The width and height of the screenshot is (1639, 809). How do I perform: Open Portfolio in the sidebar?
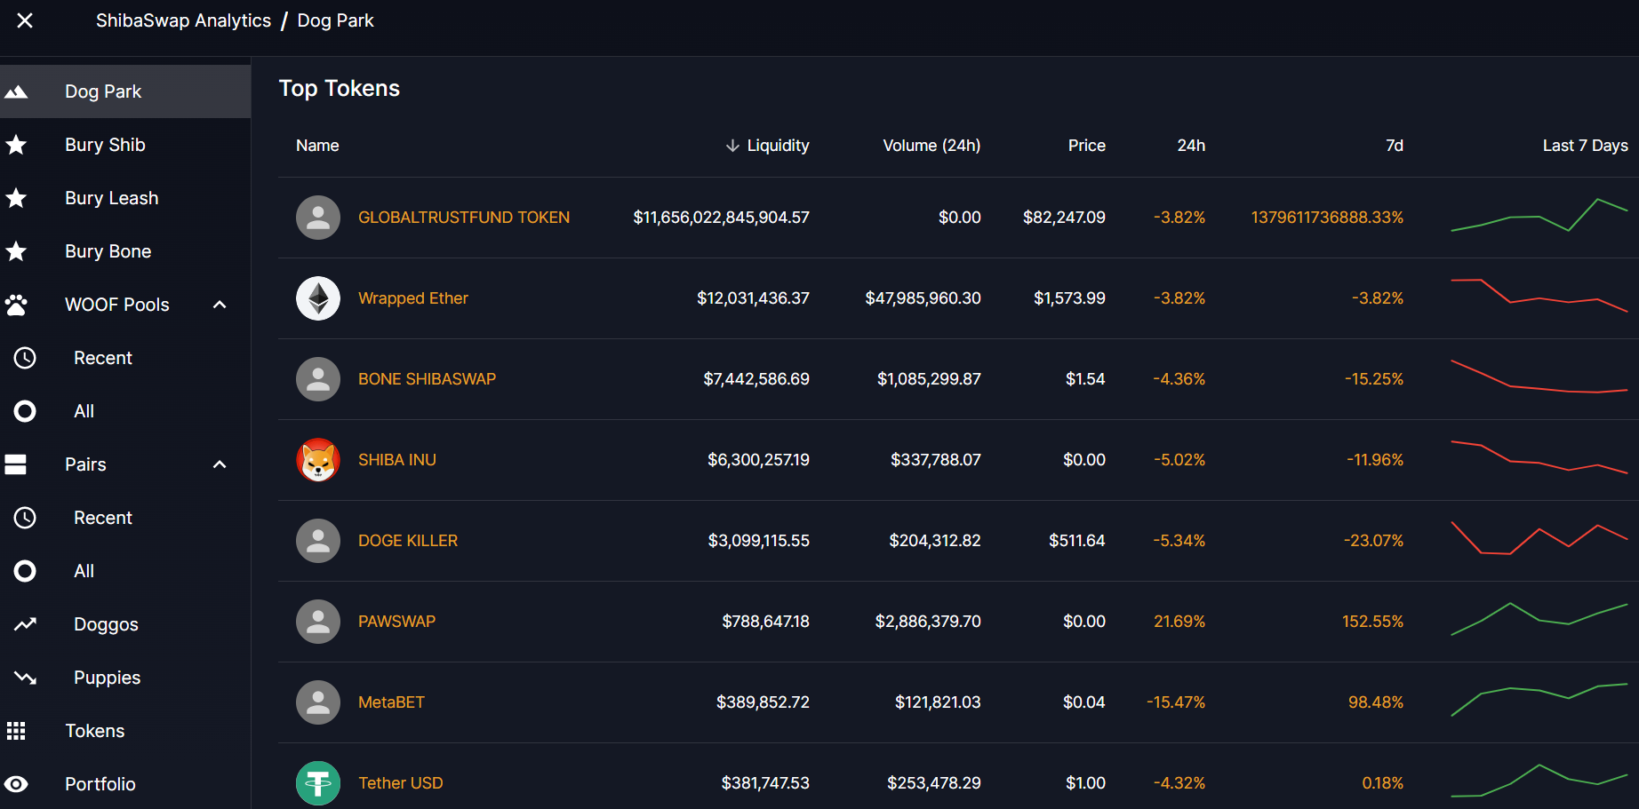click(125, 784)
